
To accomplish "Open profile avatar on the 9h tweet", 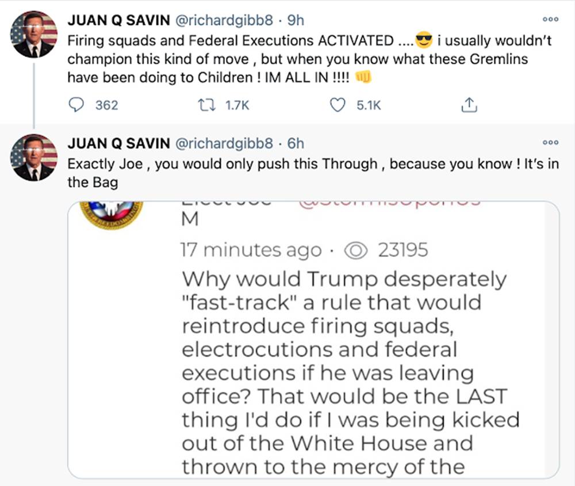I will coord(34,35).
